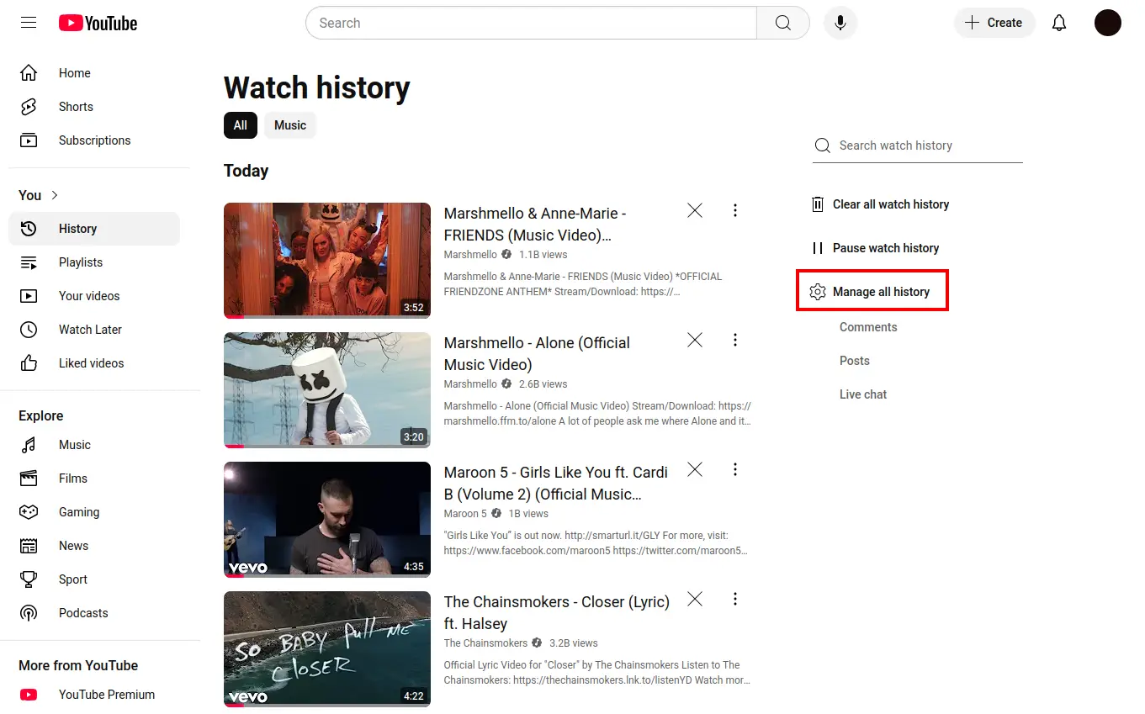Remove Marshmello Alone from watch history
Image resolution: width=1145 pixels, height=714 pixels.
[x=695, y=340]
